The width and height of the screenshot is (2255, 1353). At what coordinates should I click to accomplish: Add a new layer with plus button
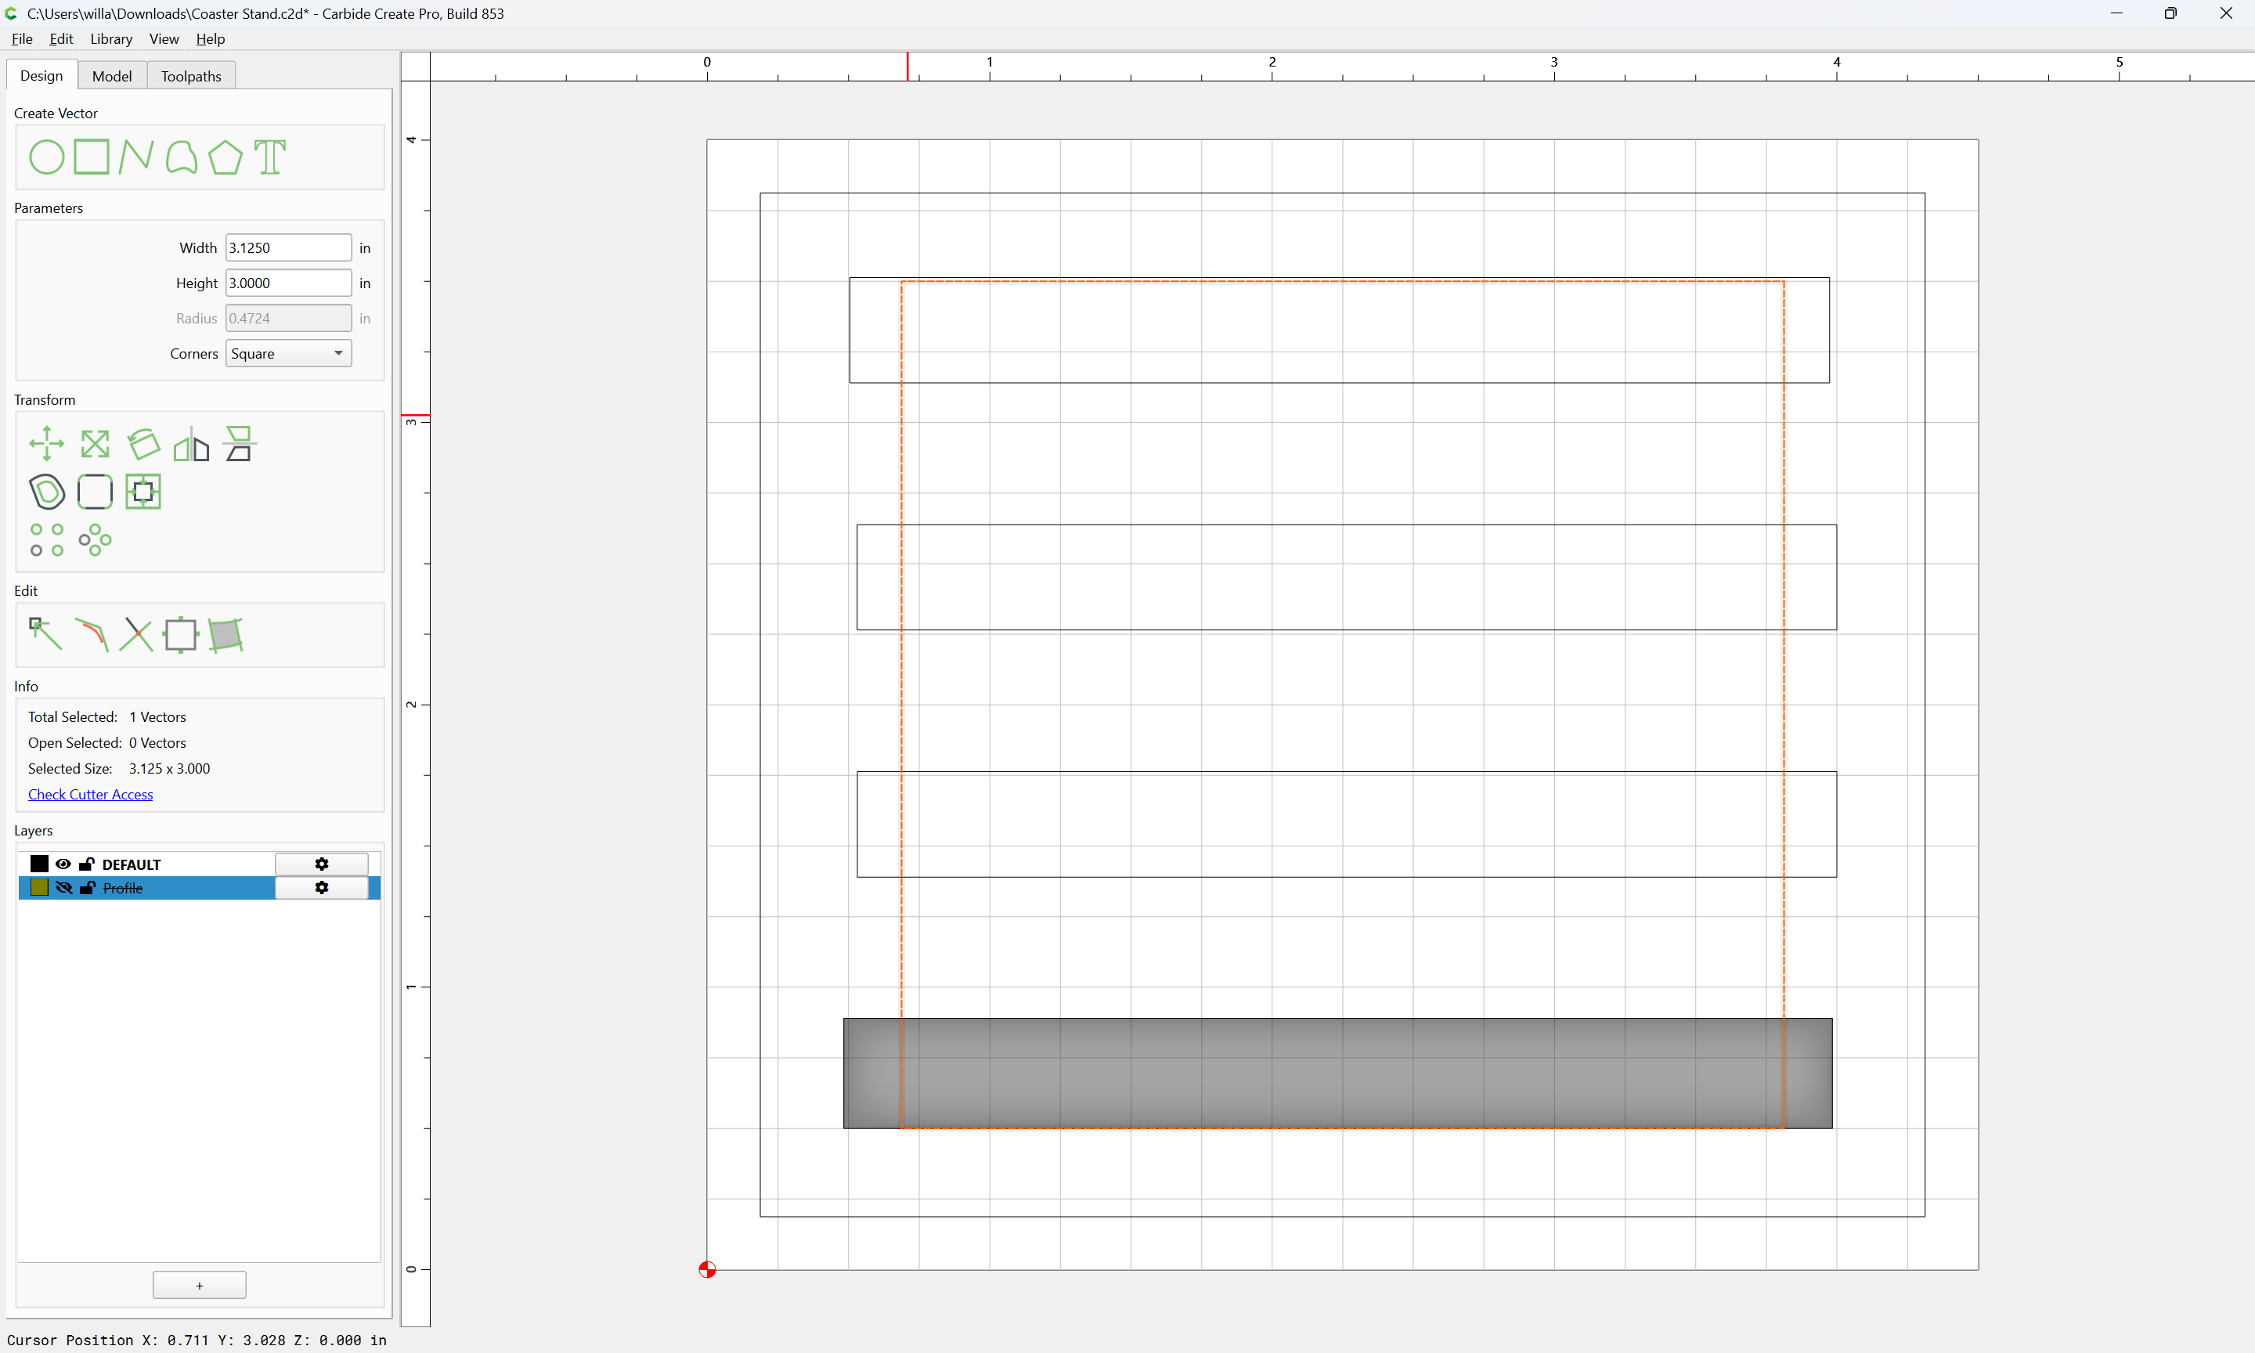tap(200, 1286)
